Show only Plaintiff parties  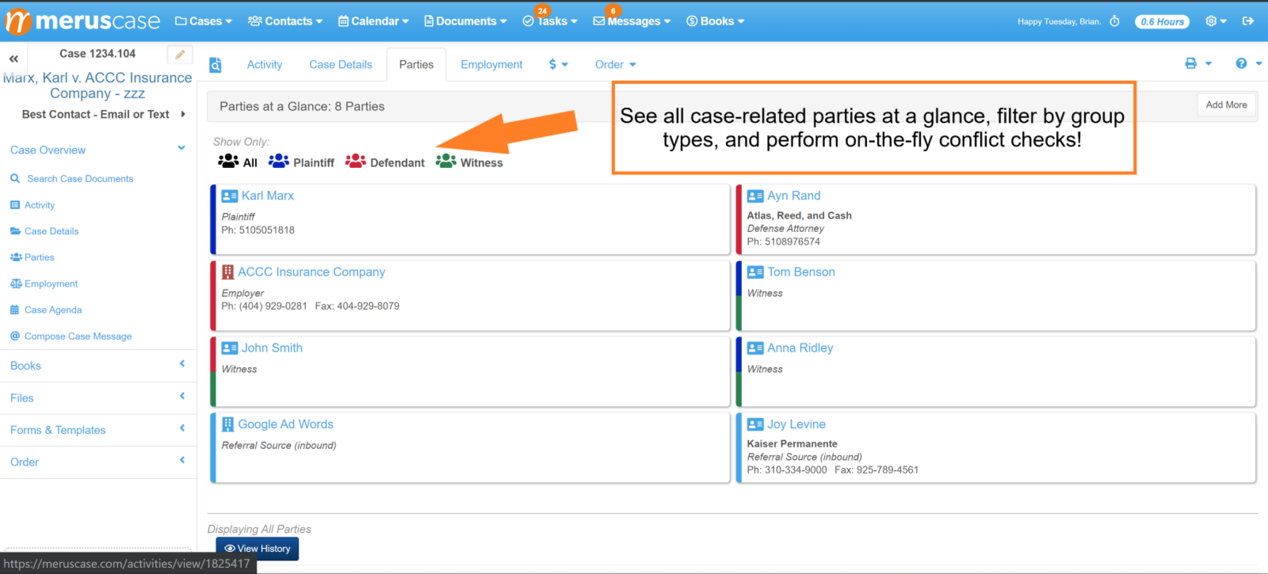point(314,162)
